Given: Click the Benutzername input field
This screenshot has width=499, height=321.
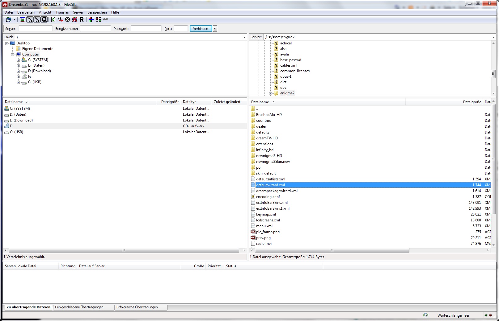Looking at the screenshot, I should (95, 29).
